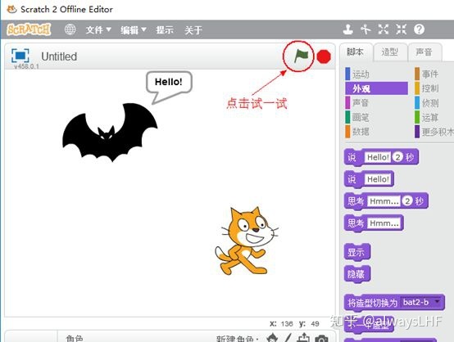Toggle full-screen presentation mode icon
The image size is (454, 342).
pos(20,56)
